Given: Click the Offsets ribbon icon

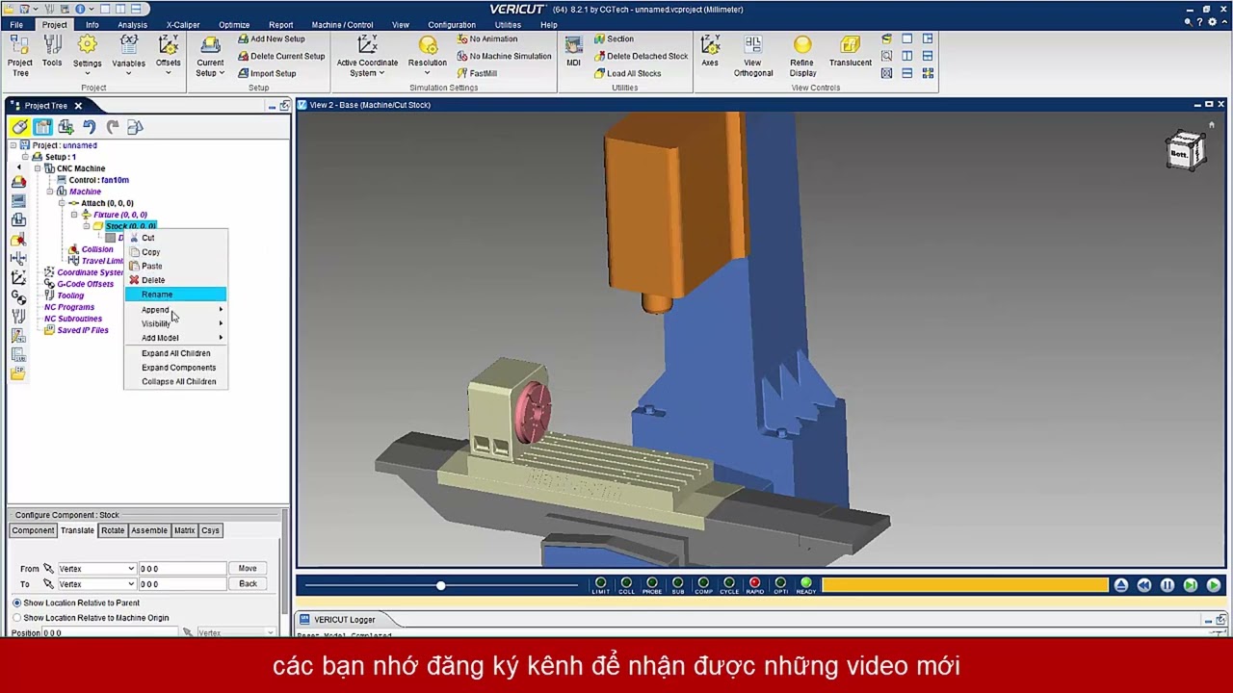Looking at the screenshot, I should [168, 56].
